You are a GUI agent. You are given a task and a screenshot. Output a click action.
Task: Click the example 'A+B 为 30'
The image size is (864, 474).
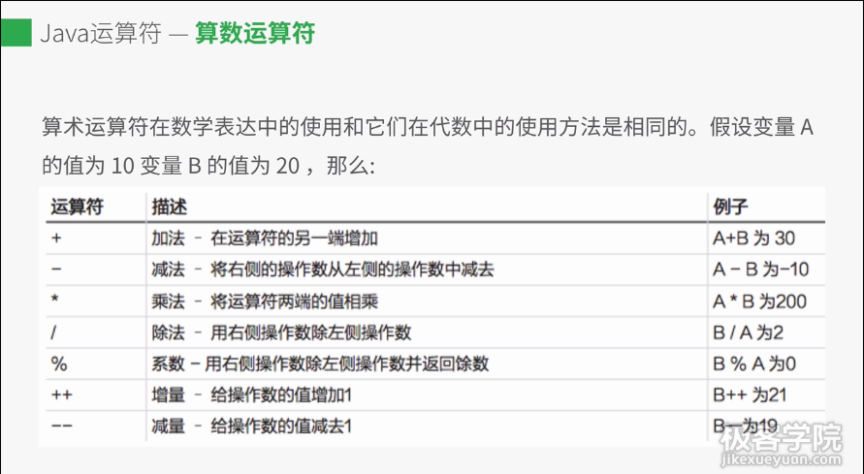point(753,237)
